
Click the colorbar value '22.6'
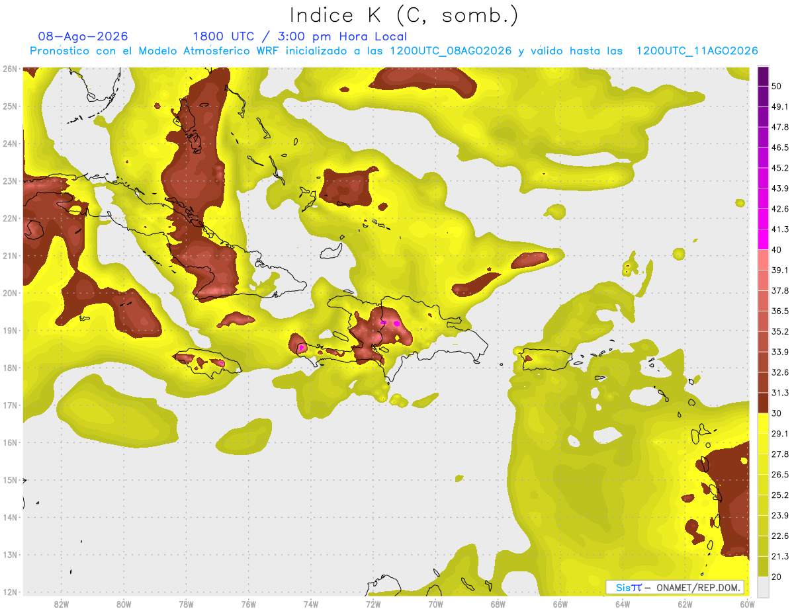pos(779,536)
